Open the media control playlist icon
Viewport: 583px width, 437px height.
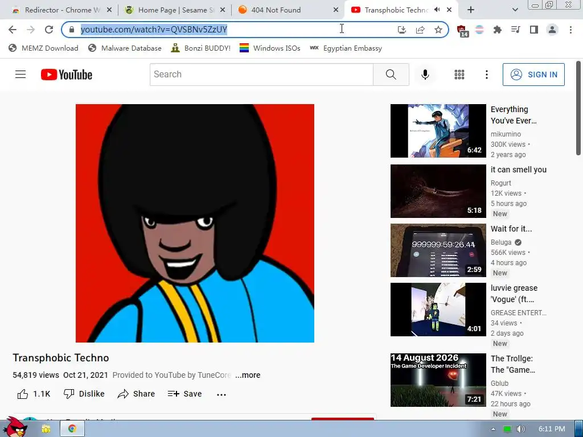pos(516,30)
